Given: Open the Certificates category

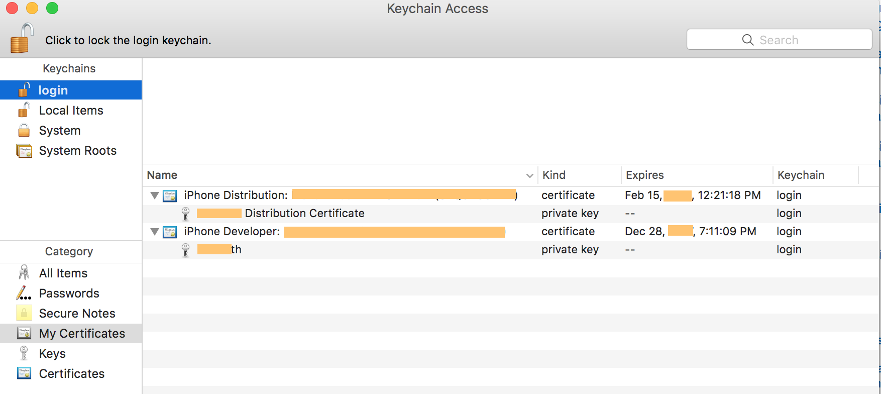Looking at the screenshot, I should click(x=72, y=374).
